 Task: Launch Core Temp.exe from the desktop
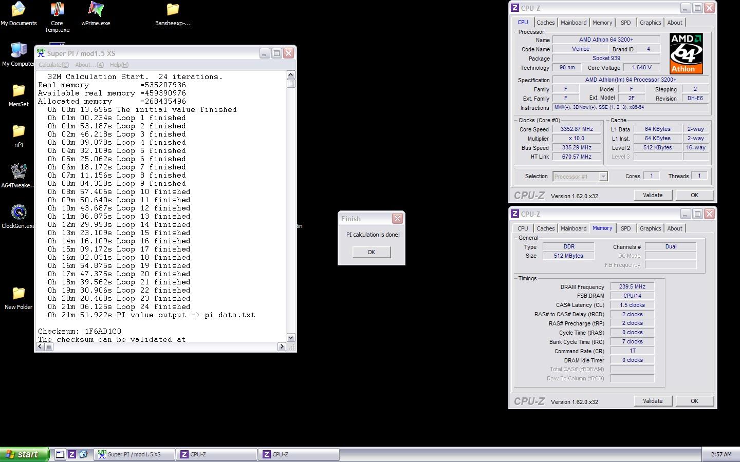[x=57, y=17]
